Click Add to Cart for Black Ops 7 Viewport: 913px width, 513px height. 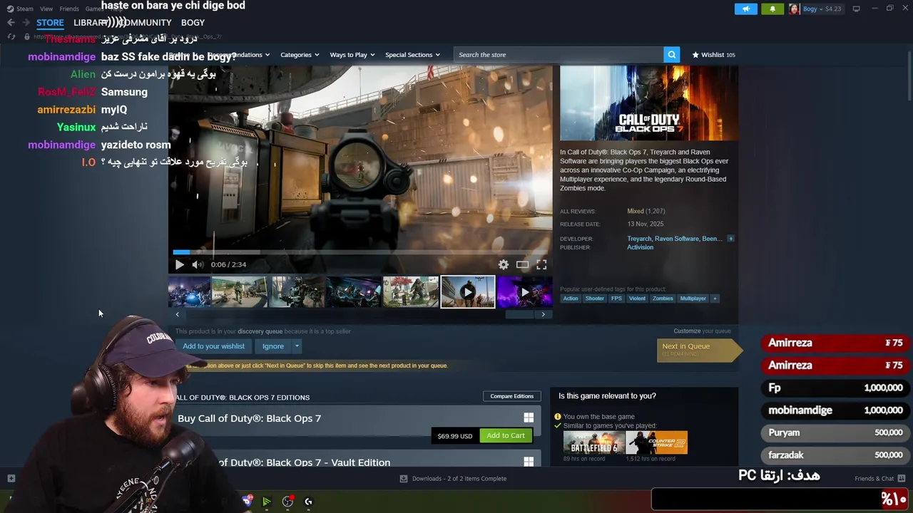tap(506, 435)
